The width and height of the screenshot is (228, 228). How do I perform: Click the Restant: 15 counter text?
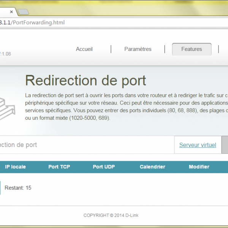(18, 188)
